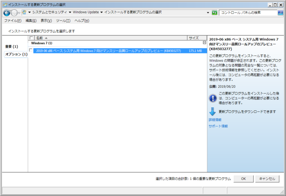Image resolution: width=286 pixels, height=196 pixels.
Task: Expand dropdown arrow after システムとセキュリティ
Action: tap(70, 12)
